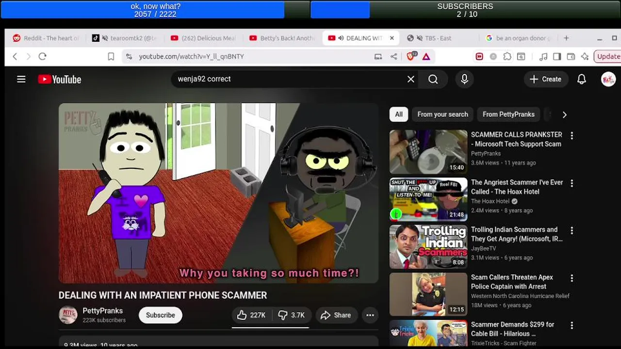Switch to the Reddit browser tab
Image resolution: width=621 pixels, height=349 pixels.
pyautogui.click(x=46, y=38)
